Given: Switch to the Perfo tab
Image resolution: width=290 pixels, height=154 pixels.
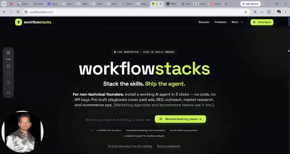Looking at the screenshot, I should tap(38, 4).
